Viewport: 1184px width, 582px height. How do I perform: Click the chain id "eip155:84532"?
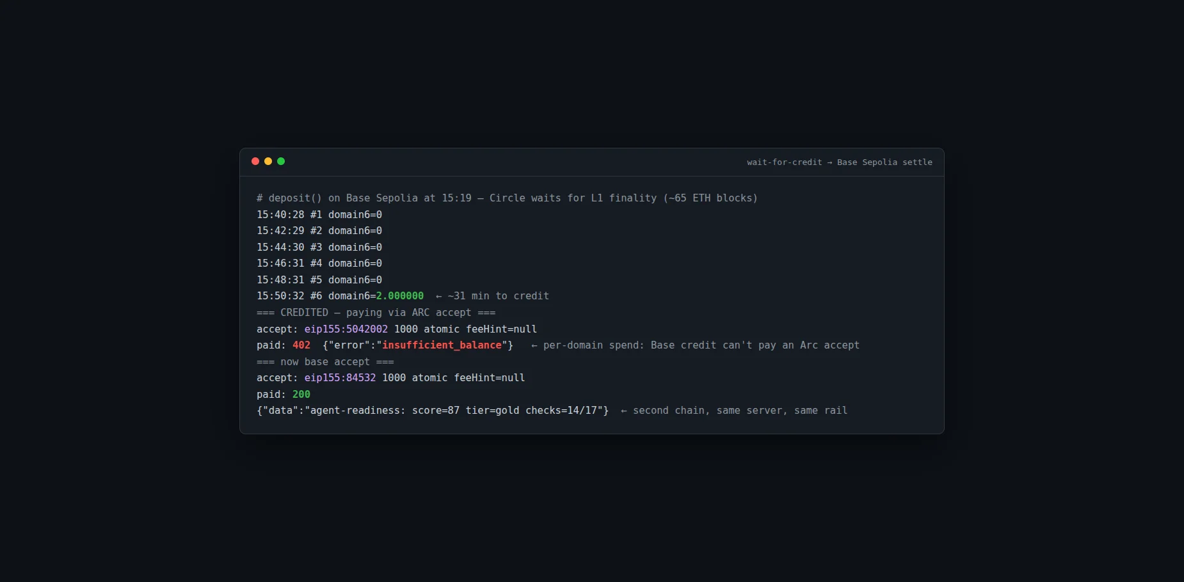(340, 378)
